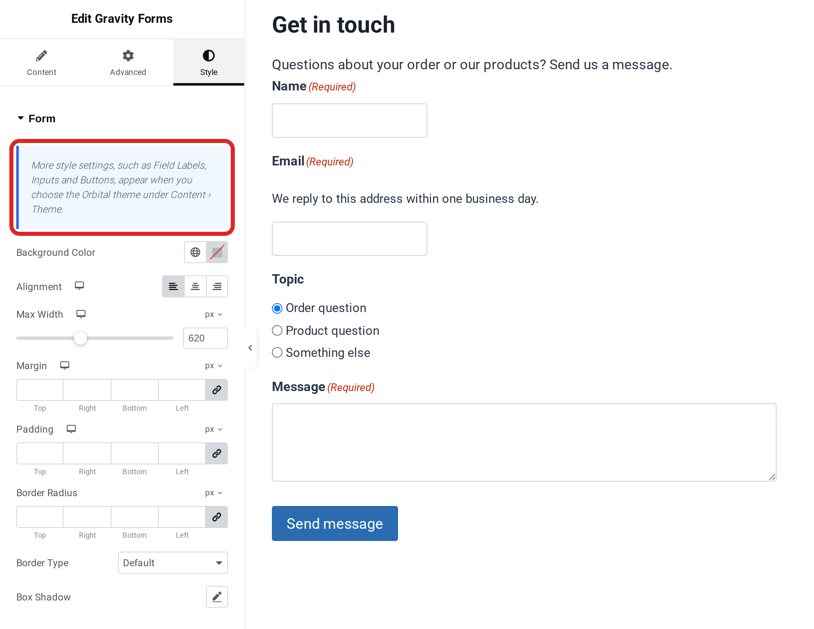The height and width of the screenshot is (629, 814).
Task: Open Max Width unit dropdown
Action: pyautogui.click(x=214, y=314)
